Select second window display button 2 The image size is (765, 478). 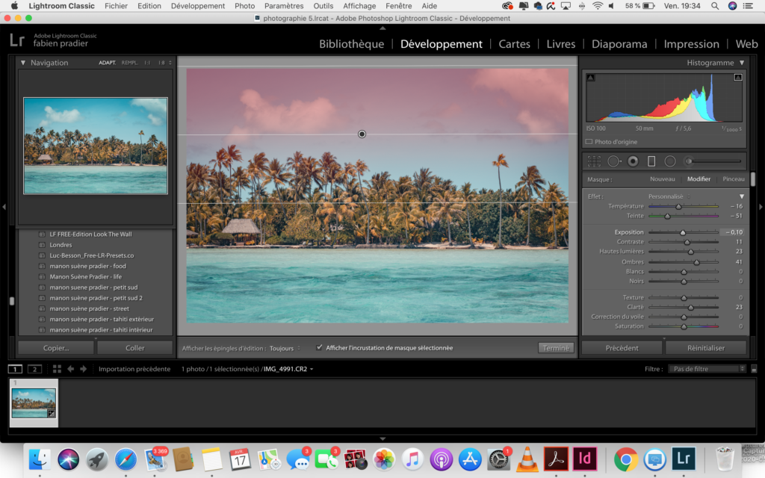(x=34, y=369)
